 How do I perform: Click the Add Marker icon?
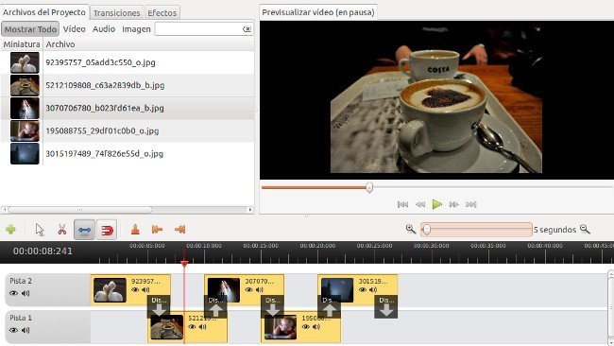pos(135,230)
